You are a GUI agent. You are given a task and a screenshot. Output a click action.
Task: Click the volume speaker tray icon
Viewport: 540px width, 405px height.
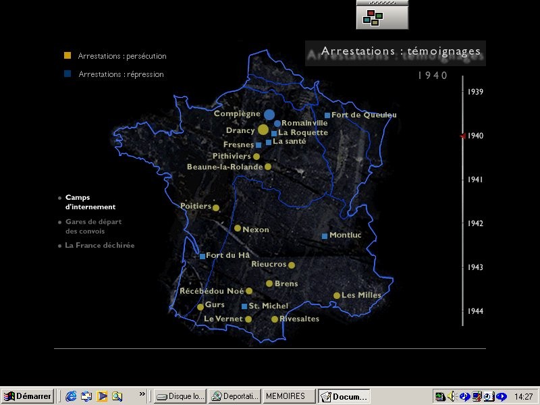click(x=452, y=396)
